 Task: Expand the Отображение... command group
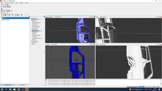[x=35, y=41]
